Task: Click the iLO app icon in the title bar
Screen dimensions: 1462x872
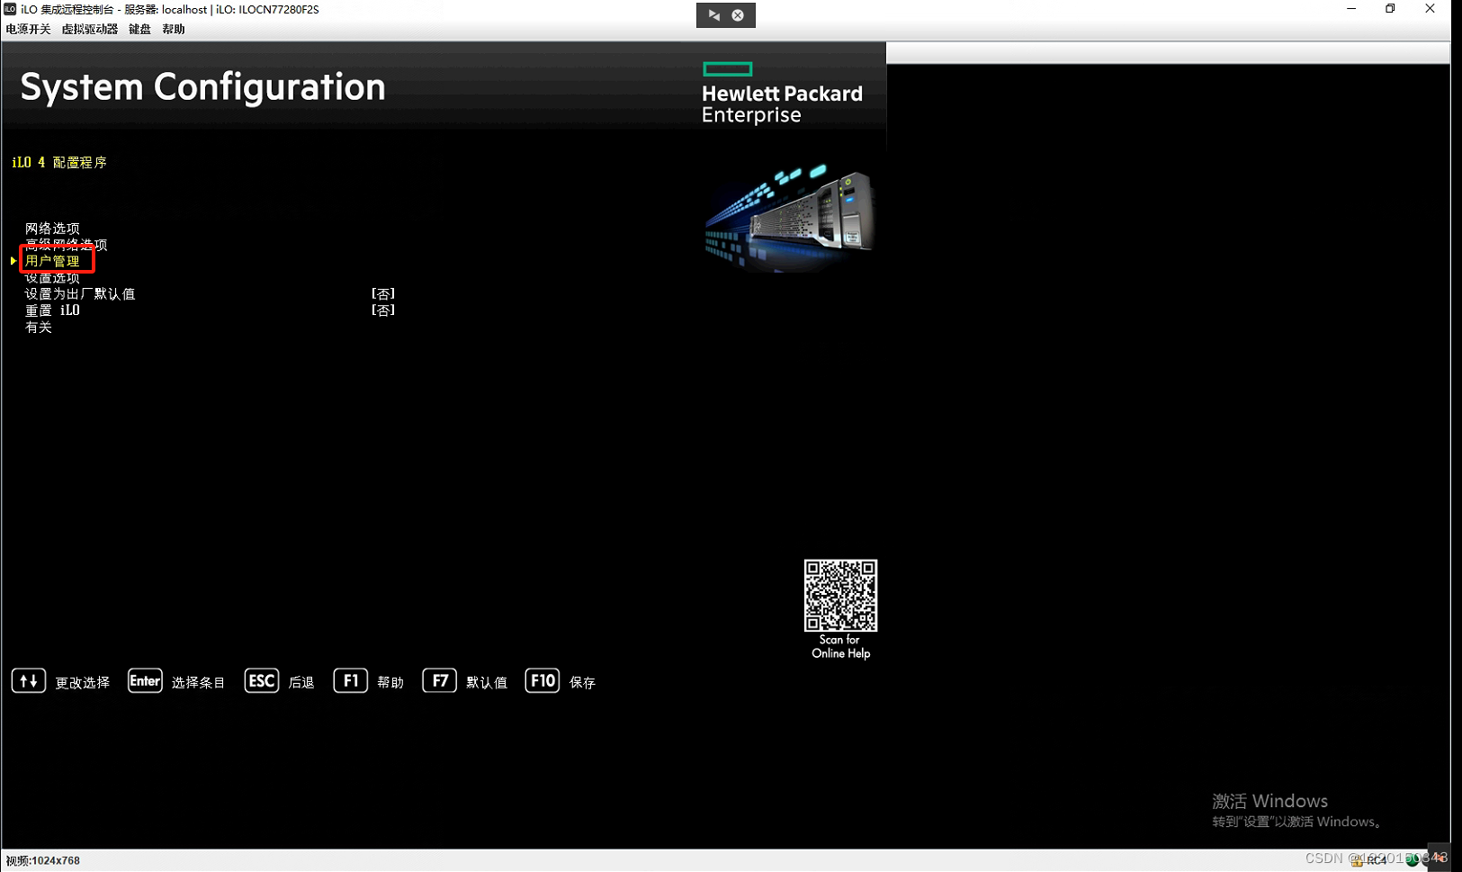Action: (10, 9)
